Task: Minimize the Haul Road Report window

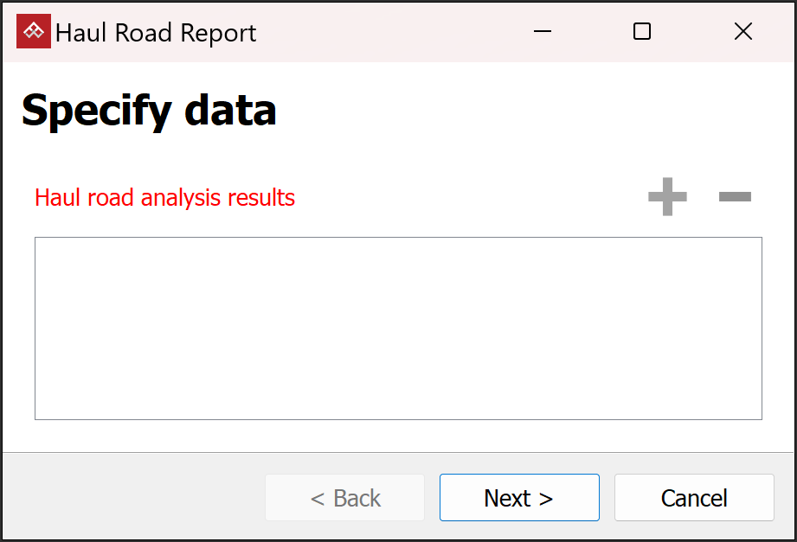Action: [543, 32]
